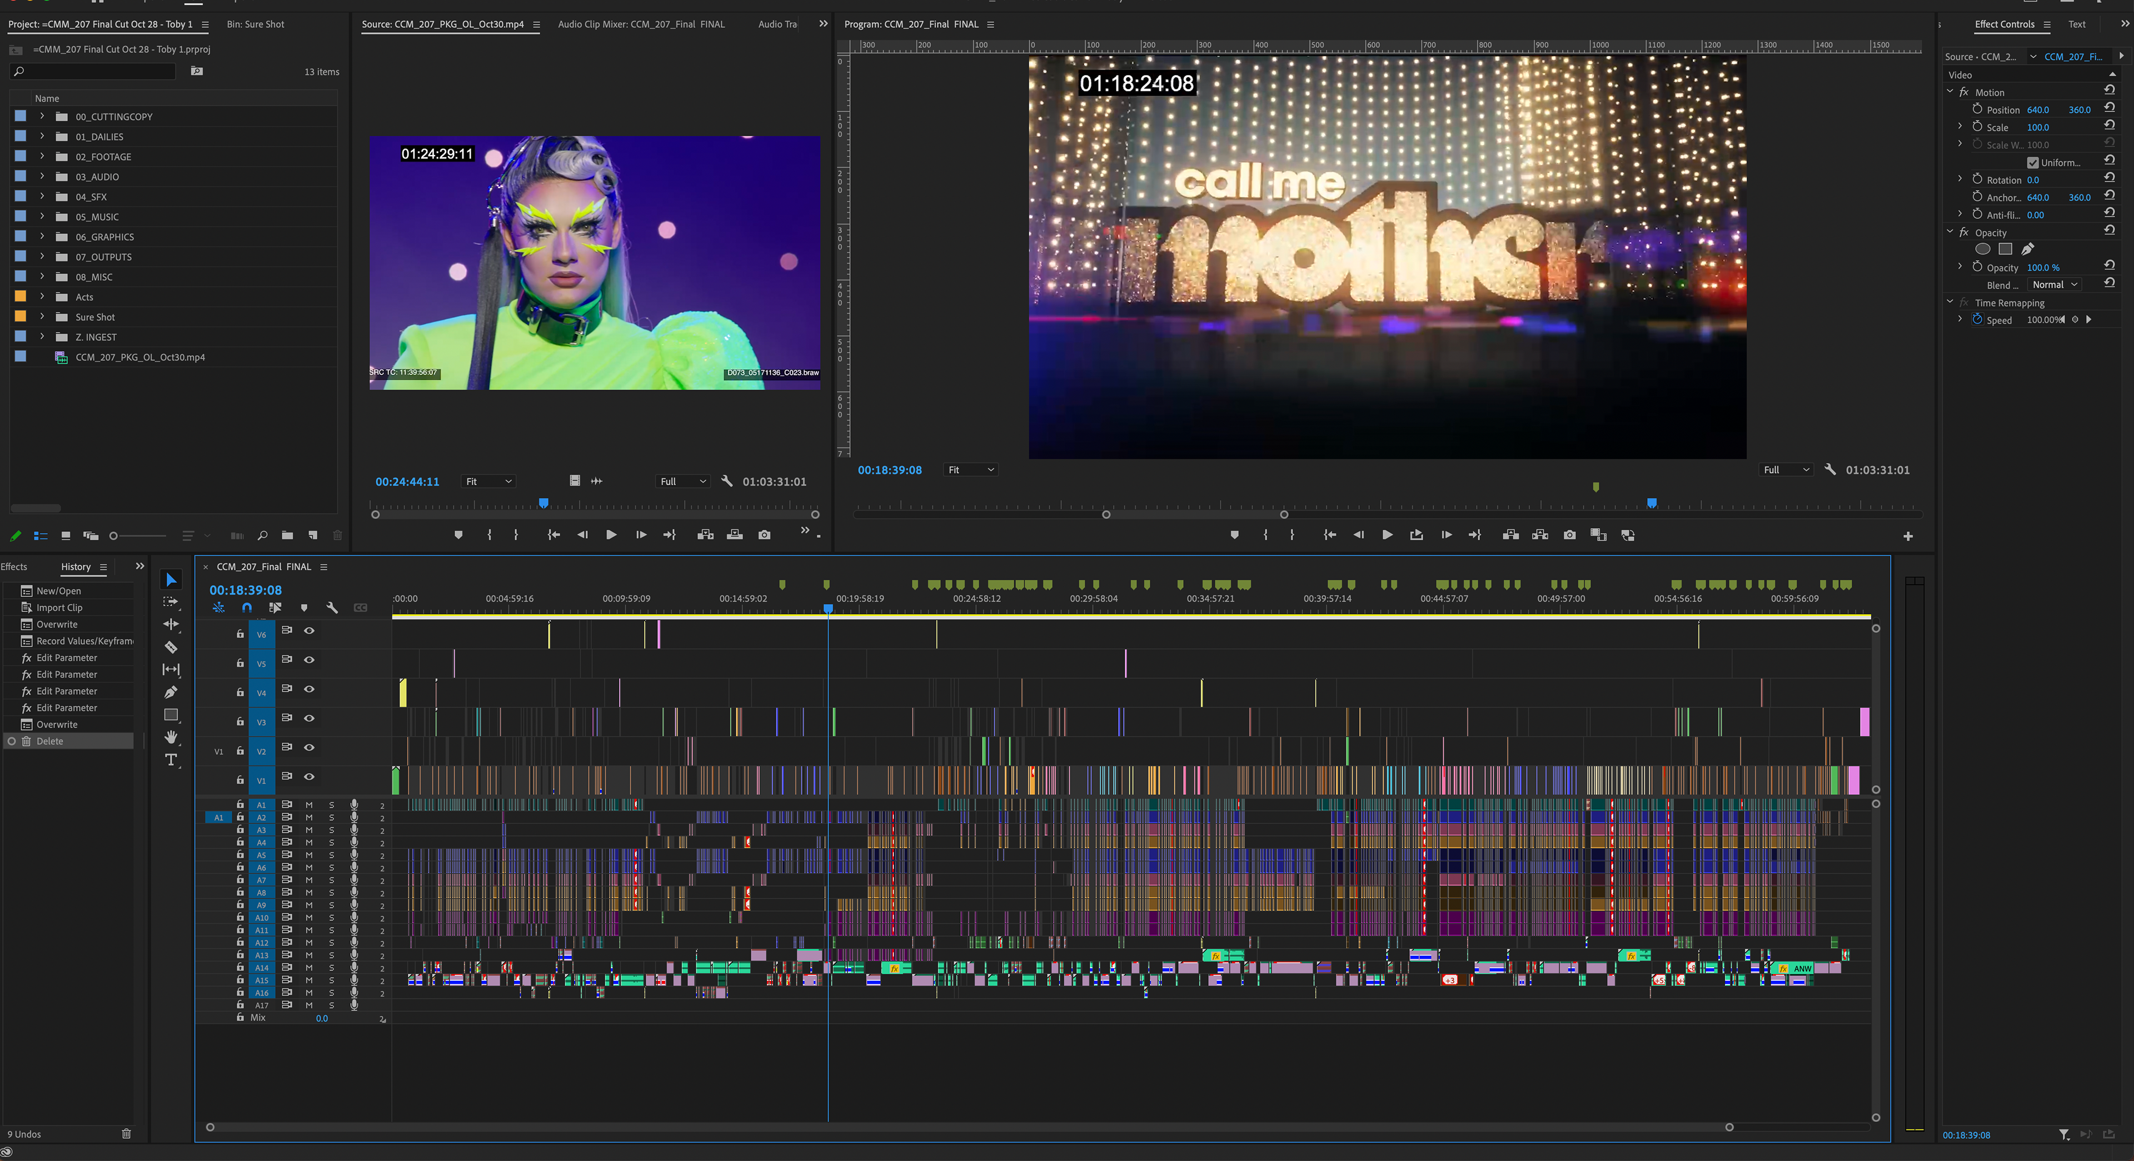2134x1161 pixels.
Task: Delete history state trash icon
Action: 126,1134
